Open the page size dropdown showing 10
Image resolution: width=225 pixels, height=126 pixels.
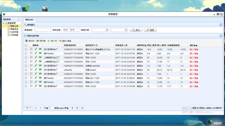(28, 108)
